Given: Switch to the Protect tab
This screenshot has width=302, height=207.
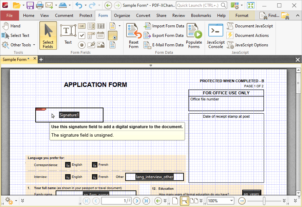Looking at the screenshot, I should (x=86, y=16).
